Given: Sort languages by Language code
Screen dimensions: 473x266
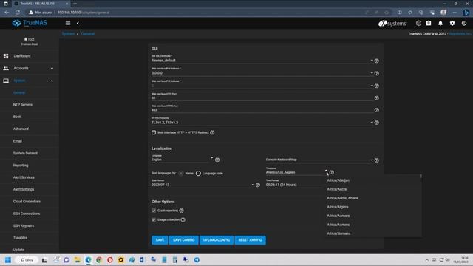Looking at the screenshot, I should click(198, 174).
